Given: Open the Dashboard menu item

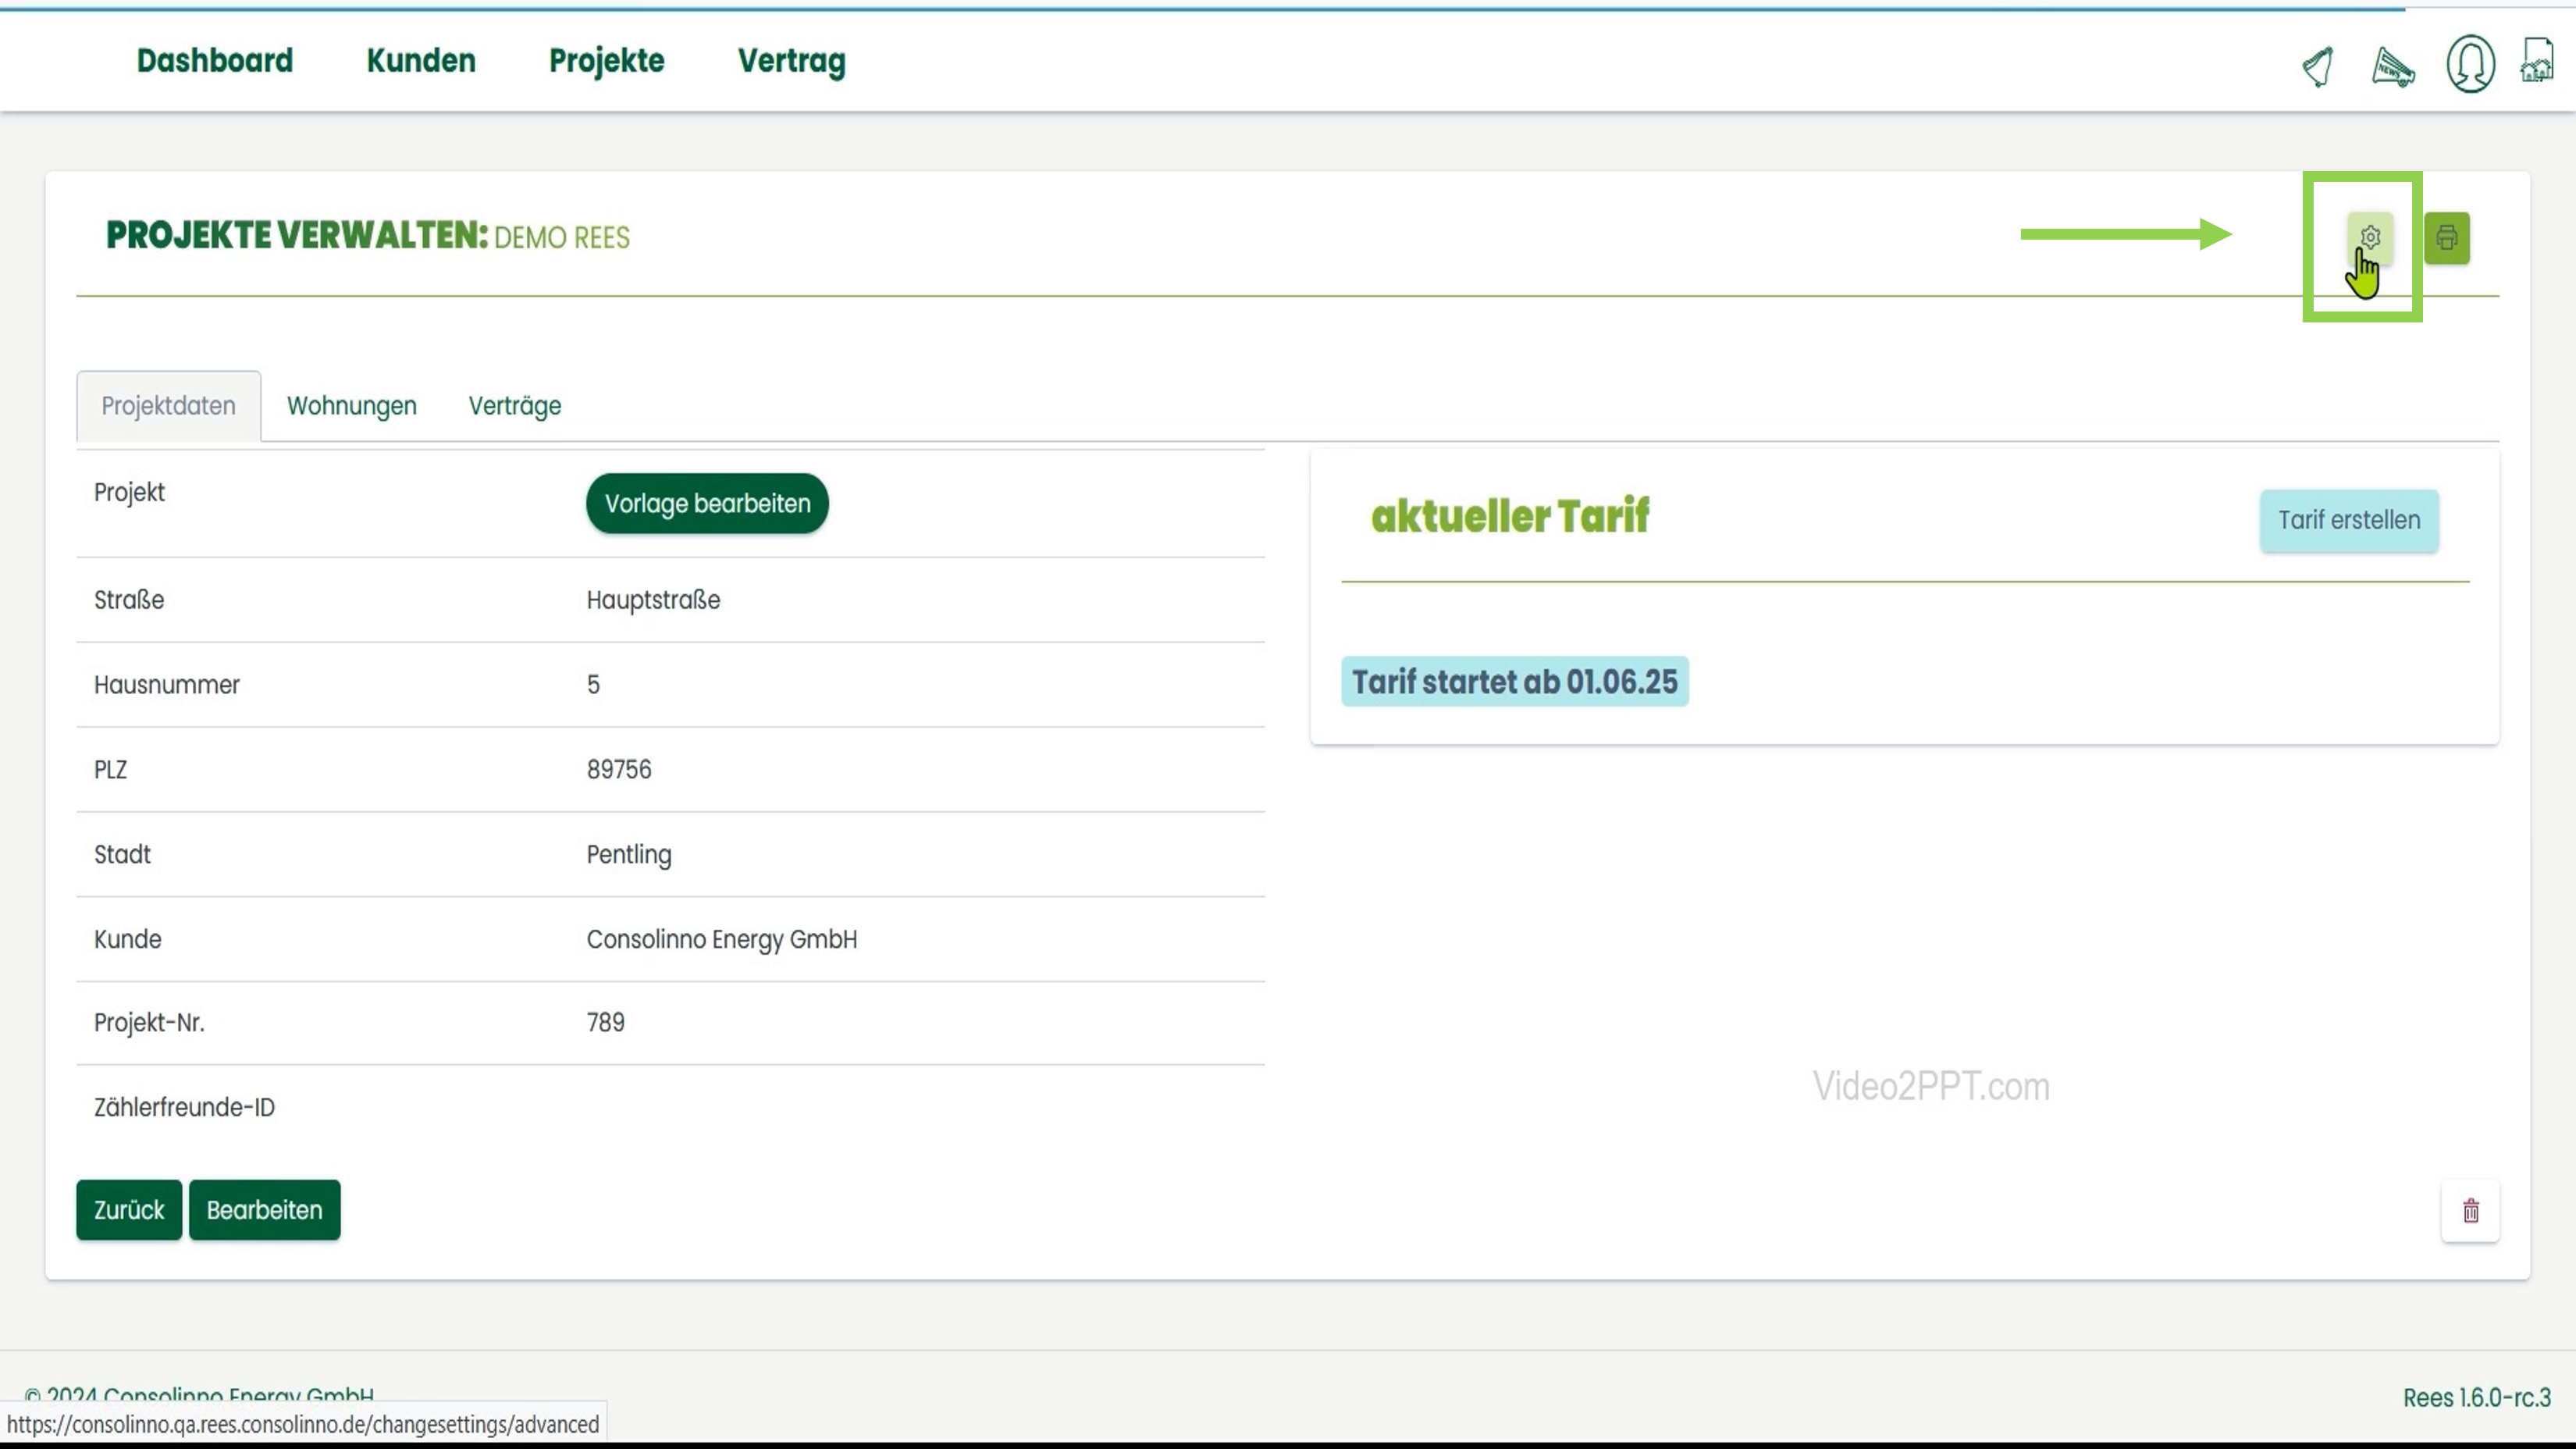Looking at the screenshot, I should pos(215,61).
